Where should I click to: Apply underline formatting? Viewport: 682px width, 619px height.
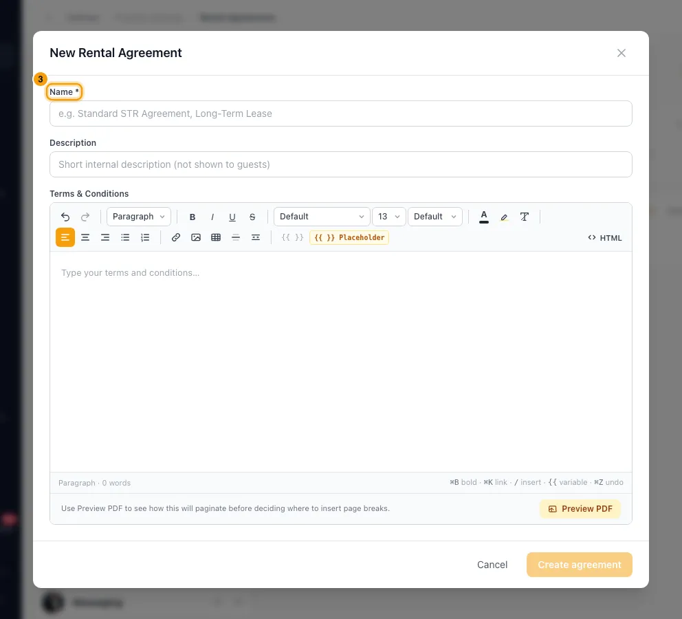pos(232,217)
